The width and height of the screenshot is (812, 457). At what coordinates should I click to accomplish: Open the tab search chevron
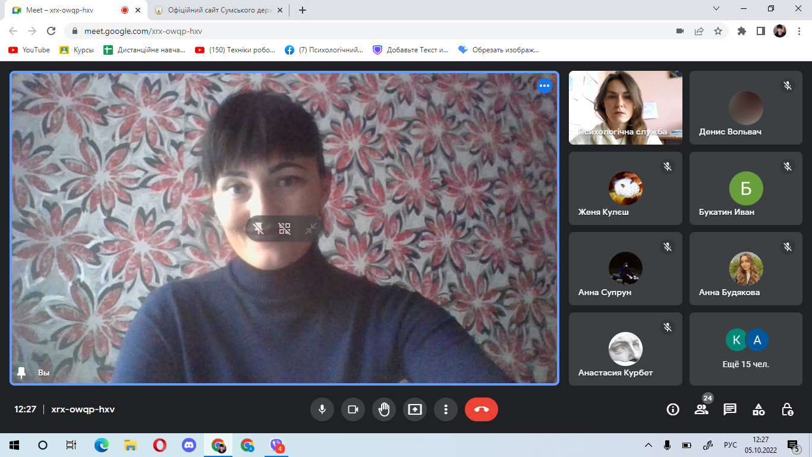click(x=716, y=8)
